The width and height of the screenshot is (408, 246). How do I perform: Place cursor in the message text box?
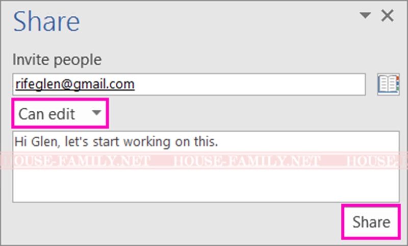click(x=206, y=166)
